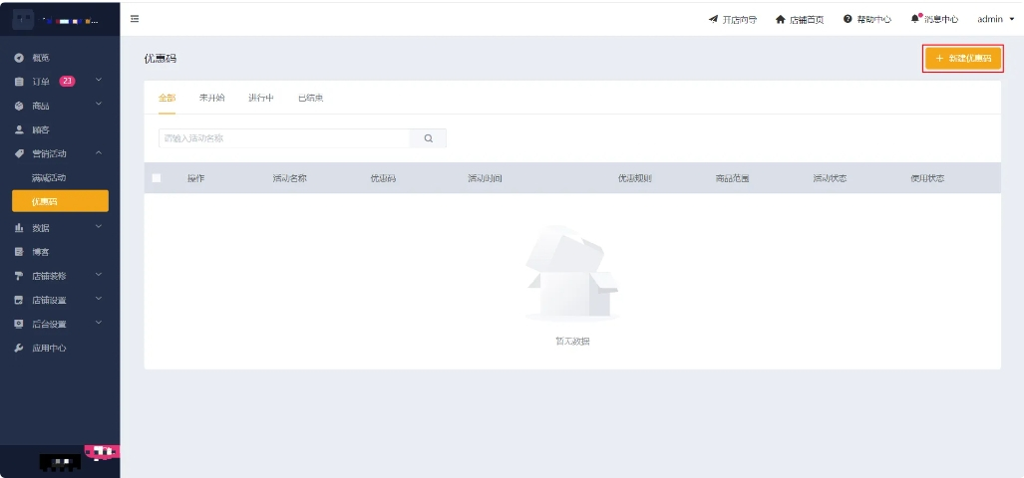Image resolution: width=1024 pixels, height=478 pixels.
Task: Click the house 店铺首页 icon
Action: 780,19
